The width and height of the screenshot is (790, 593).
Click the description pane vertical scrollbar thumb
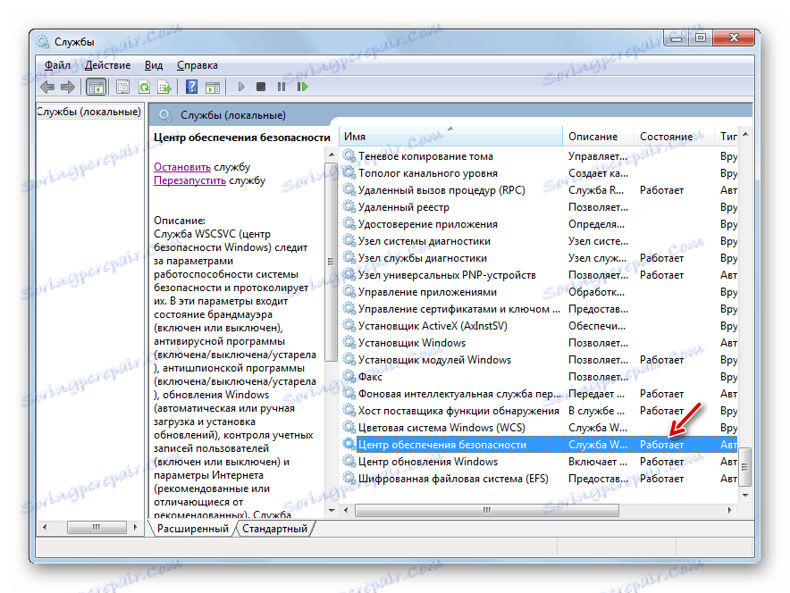(331, 262)
